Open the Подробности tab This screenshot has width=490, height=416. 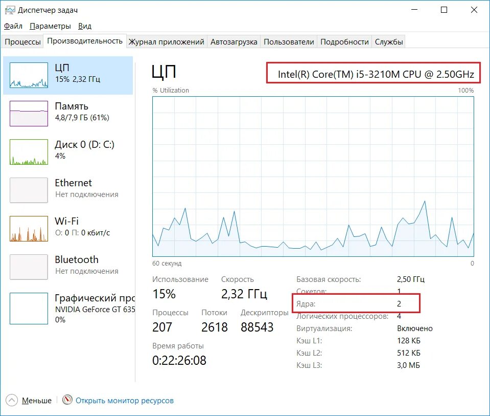(x=344, y=41)
